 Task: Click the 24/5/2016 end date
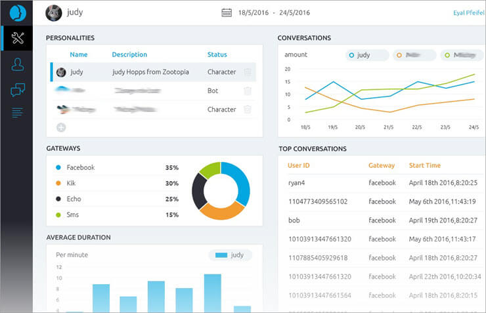pyautogui.click(x=294, y=12)
